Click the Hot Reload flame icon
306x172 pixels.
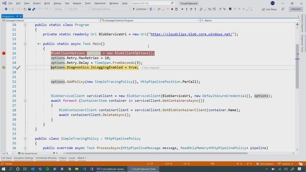pyautogui.click(x=159, y=9)
